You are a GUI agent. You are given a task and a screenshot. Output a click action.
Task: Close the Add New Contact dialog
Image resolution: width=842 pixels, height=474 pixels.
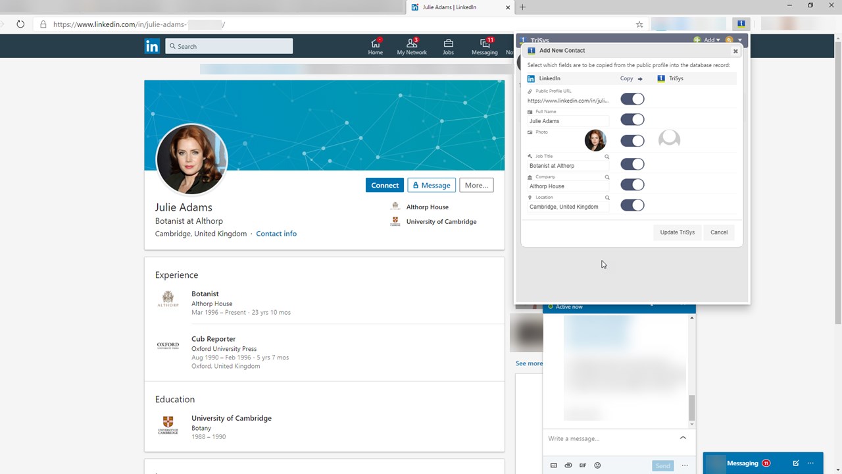pyautogui.click(x=735, y=51)
